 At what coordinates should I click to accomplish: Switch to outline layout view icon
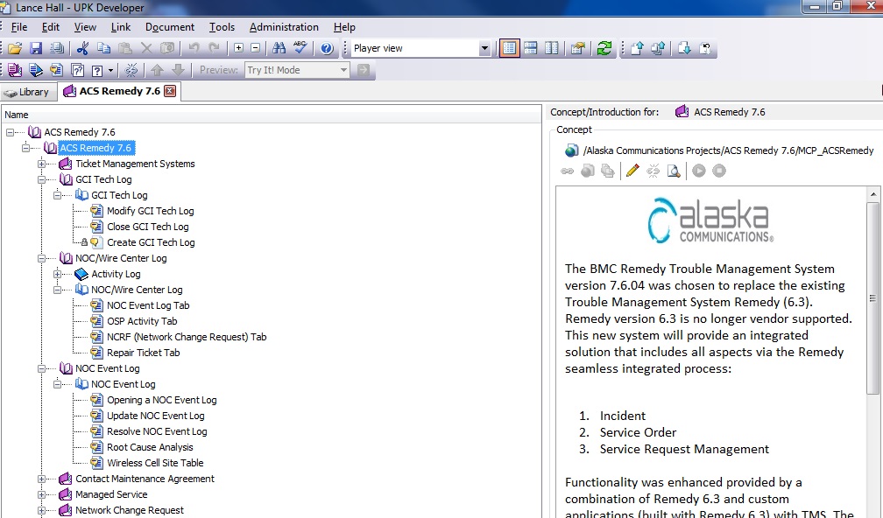click(510, 48)
